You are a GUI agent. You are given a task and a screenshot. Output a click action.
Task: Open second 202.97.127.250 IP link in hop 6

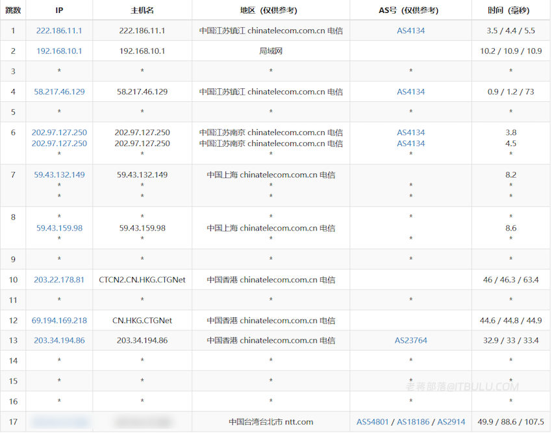pos(59,143)
